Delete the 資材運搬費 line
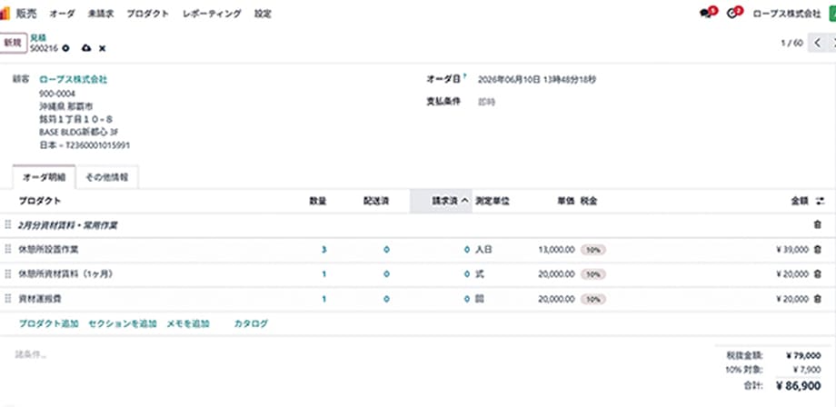Viewport: 836px width, 407px height. (817, 299)
